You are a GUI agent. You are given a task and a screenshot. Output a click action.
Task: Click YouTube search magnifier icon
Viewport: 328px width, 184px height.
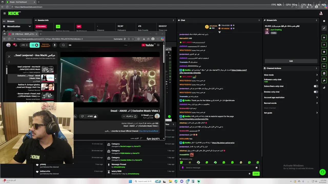(63, 45)
